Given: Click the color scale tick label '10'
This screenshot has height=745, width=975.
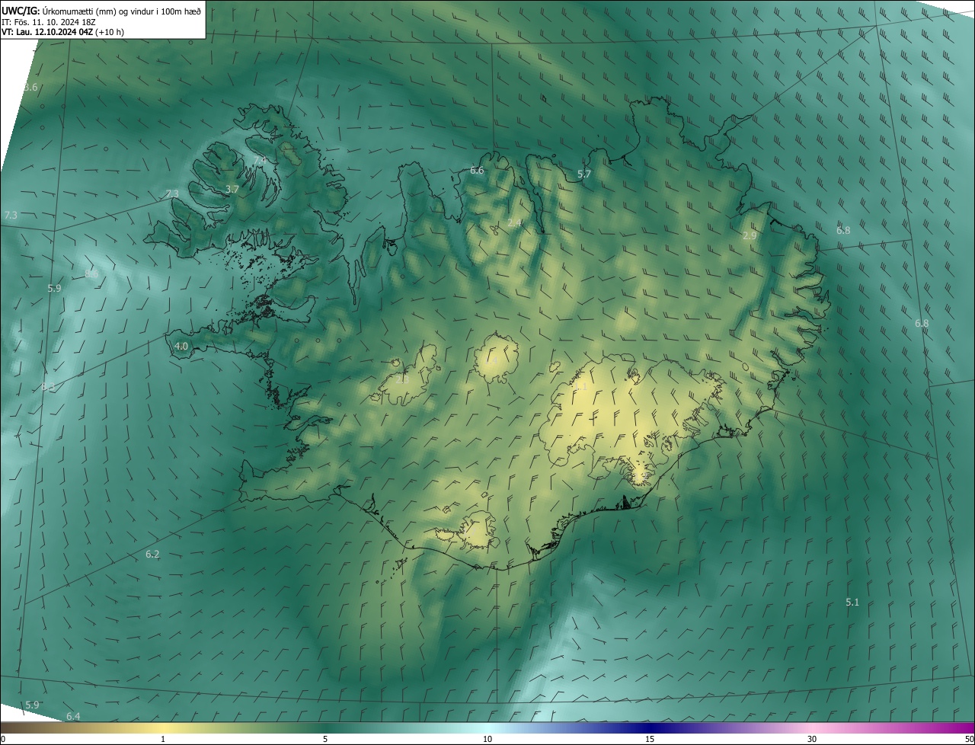Looking at the screenshot, I should tap(487, 739).
